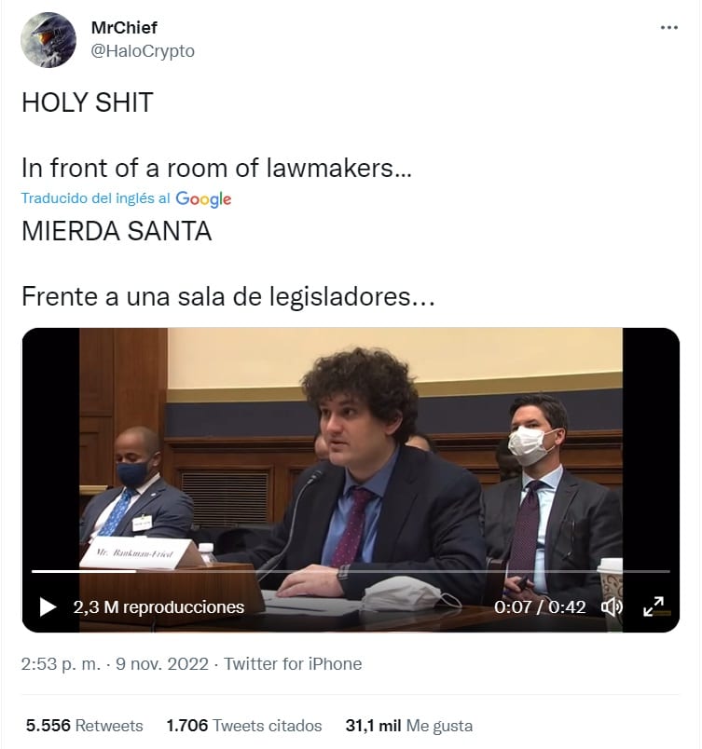The height and width of the screenshot is (749, 702).
Task: Open the @HaloCrypto handle link
Action: (x=143, y=51)
